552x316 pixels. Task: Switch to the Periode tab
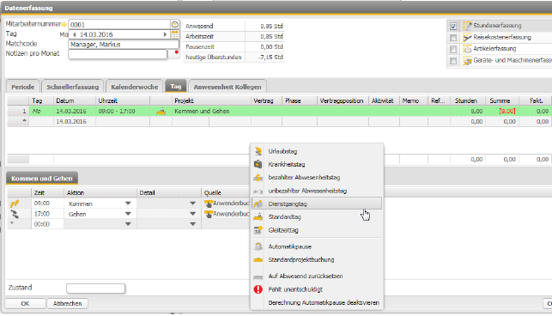[23, 87]
